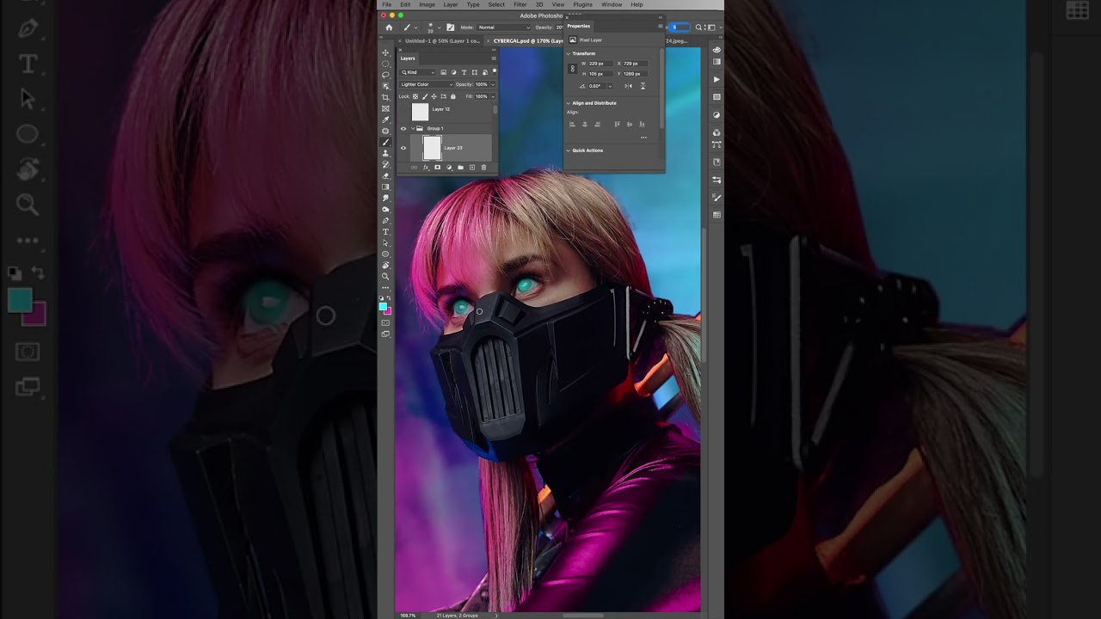This screenshot has width=1101, height=619.
Task: Select the Horizontal Type tool
Action: [x=385, y=232]
